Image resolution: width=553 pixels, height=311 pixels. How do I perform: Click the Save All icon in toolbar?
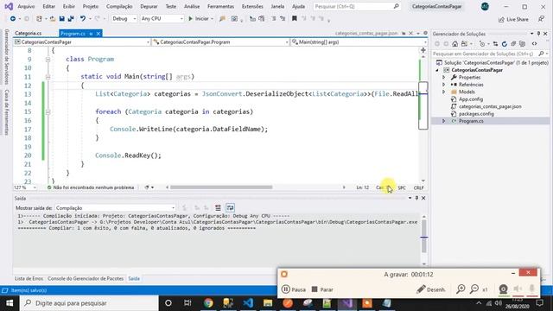[71, 19]
